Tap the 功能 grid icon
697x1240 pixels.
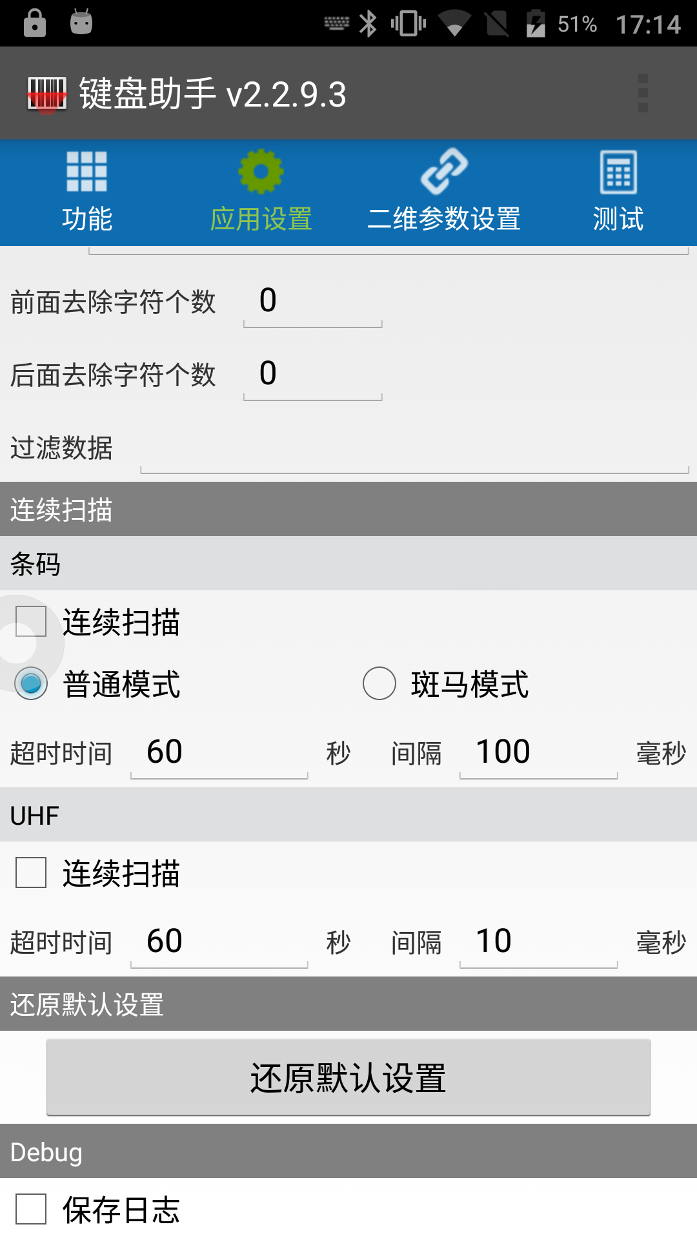pyautogui.click(x=86, y=172)
